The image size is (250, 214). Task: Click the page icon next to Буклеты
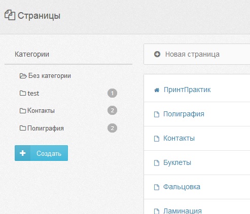(x=157, y=163)
